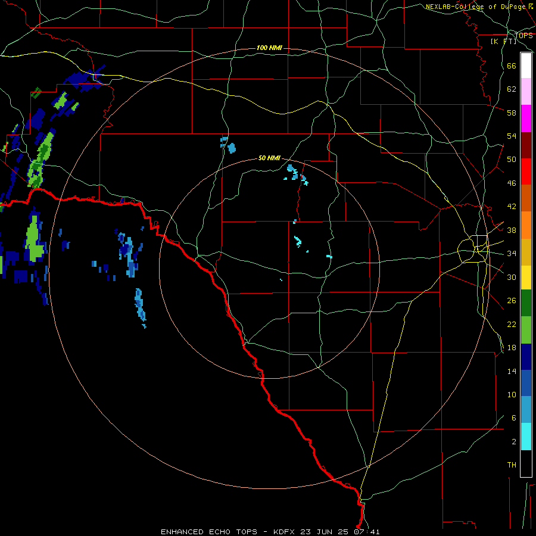Pick the light pink legend swatch
This screenshot has height=536, width=536.
coord(526,92)
